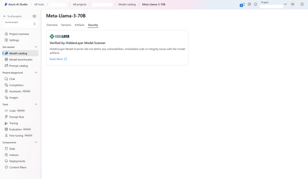The height and width of the screenshot is (179, 308).
Task: Switch to the Versions tab
Action: pyautogui.click(x=66, y=25)
